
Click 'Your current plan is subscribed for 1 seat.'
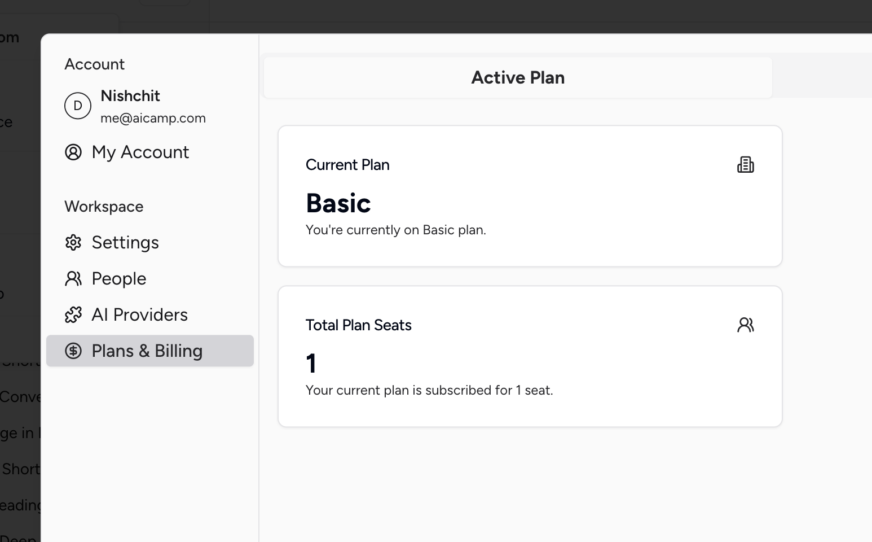point(429,390)
